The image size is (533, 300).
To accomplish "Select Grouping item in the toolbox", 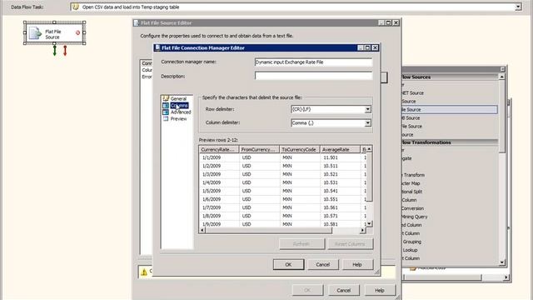I will pos(411,242).
